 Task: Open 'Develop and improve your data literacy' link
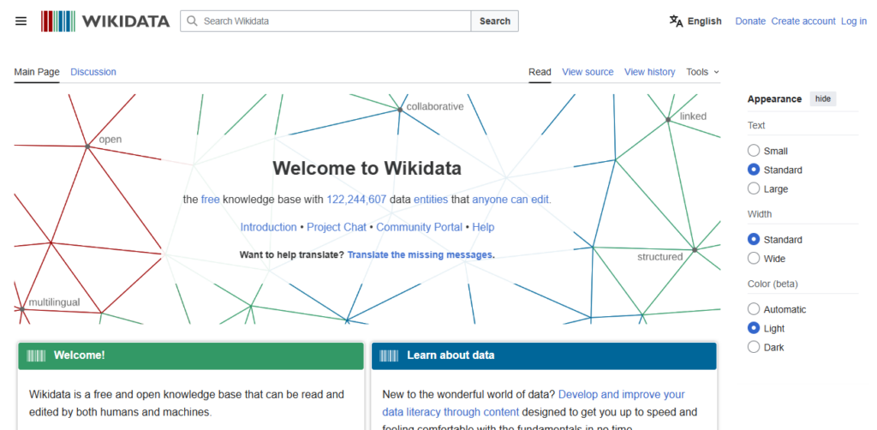click(534, 403)
